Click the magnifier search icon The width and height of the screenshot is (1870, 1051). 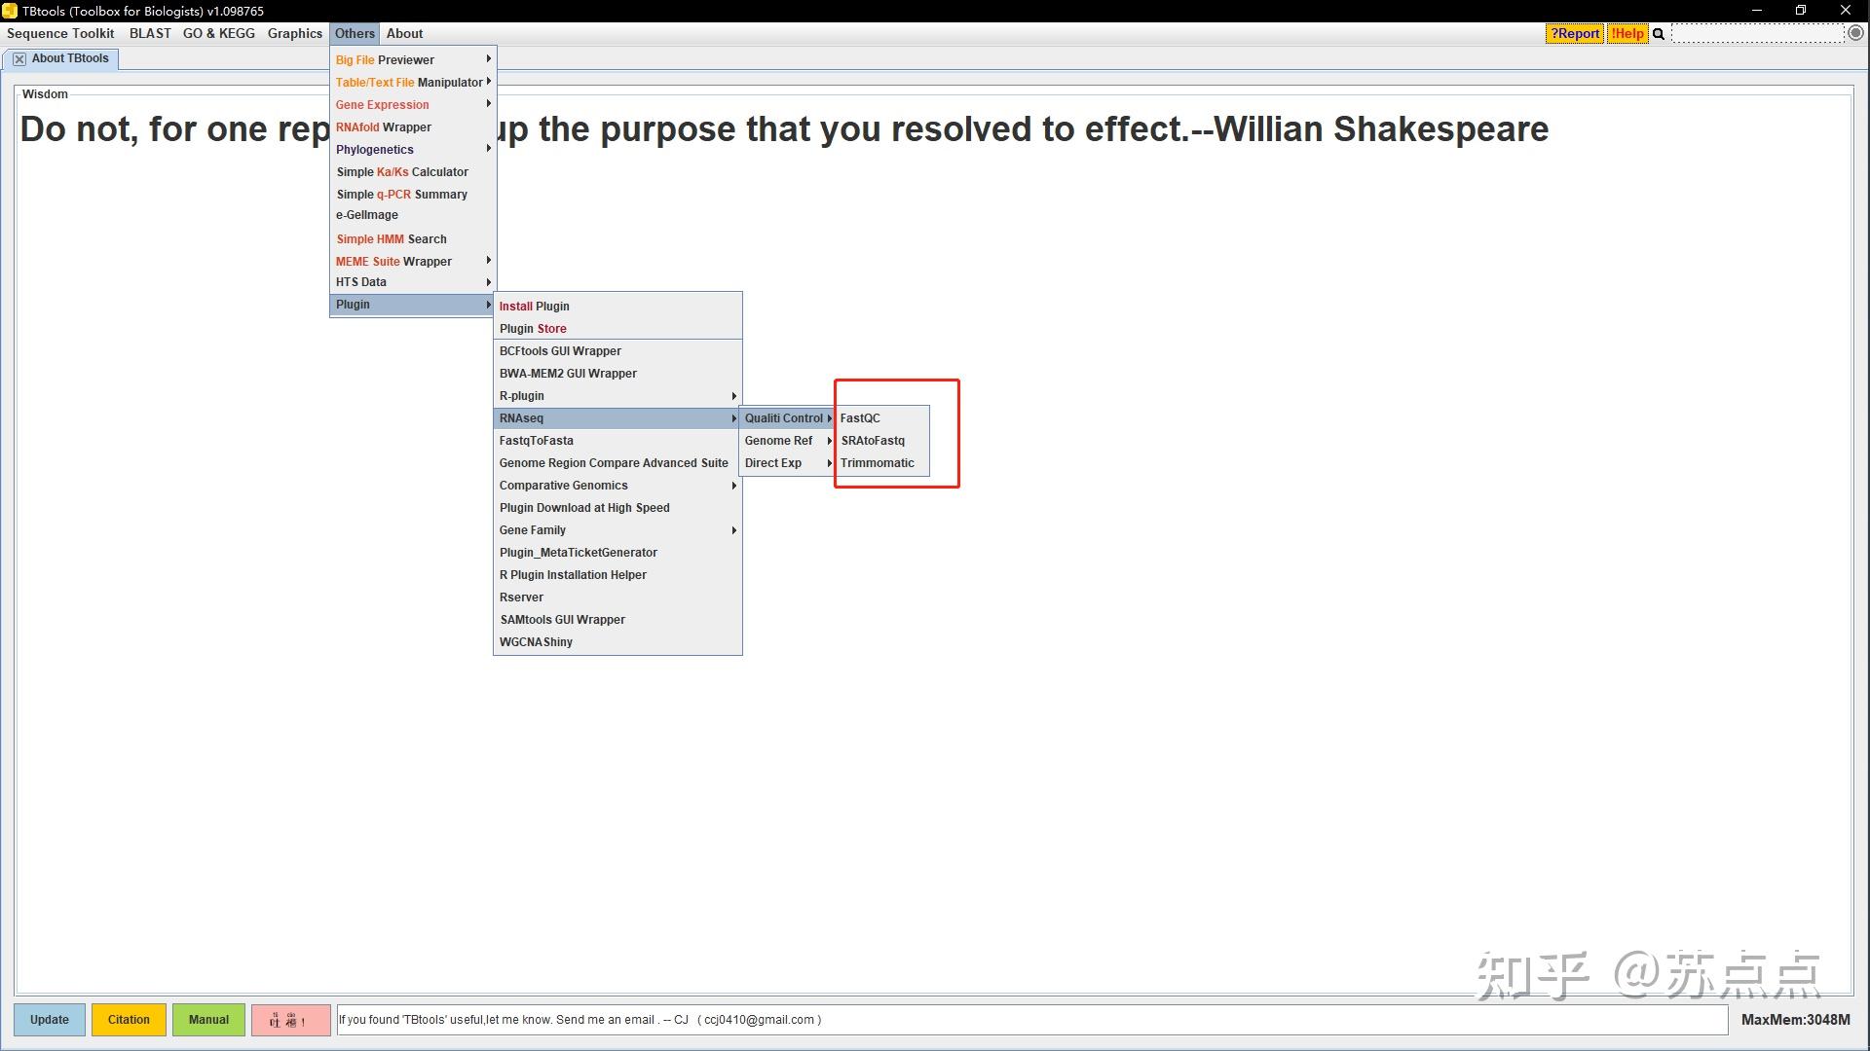click(1659, 34)
